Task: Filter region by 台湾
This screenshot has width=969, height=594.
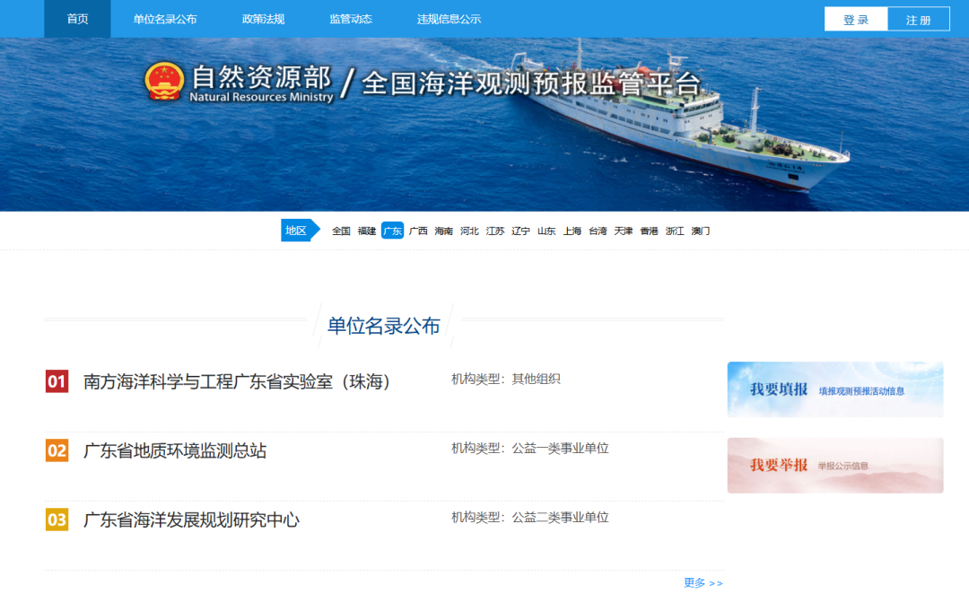Action: pyautogui.click(x=598, y=231)
